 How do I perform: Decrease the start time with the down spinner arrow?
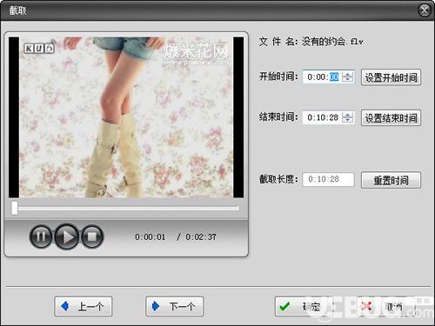(347, 80)
